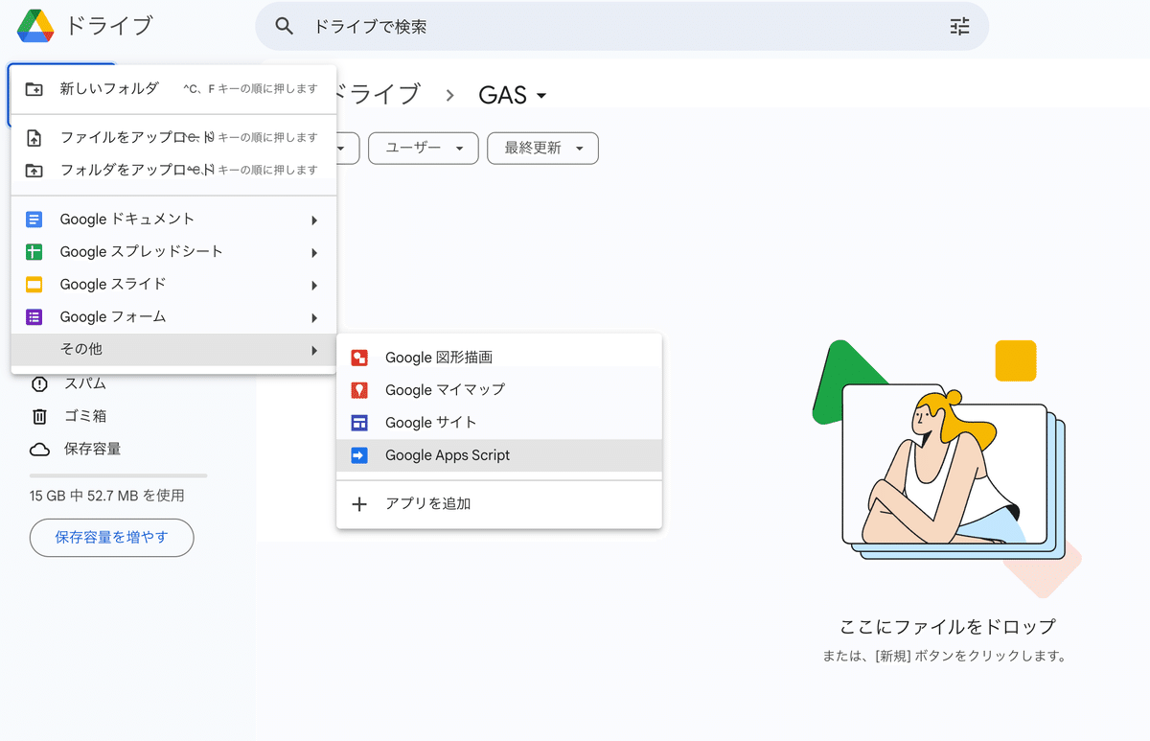Expand Google スライド submenu arrow

click(x=313, y=286)
